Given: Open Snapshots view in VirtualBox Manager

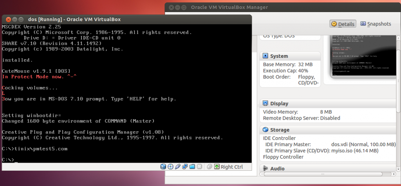Looking at the screenshot, I should [x=376, y=24].
